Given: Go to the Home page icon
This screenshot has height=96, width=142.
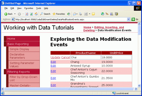Looking at the screenshot, I should click(36, 14).
